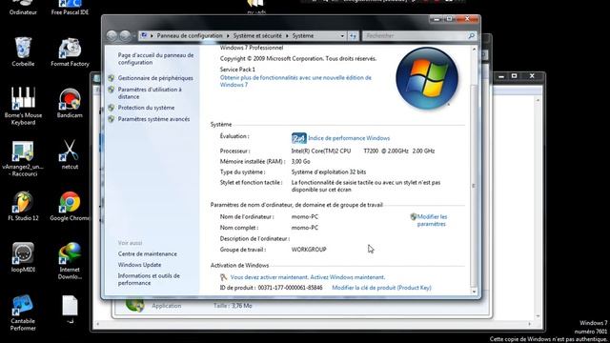Image resolution: width=610 pixels, height=343 pixels.
Task: Select Système breadcrumb item
Action: [x=303, y=36]
